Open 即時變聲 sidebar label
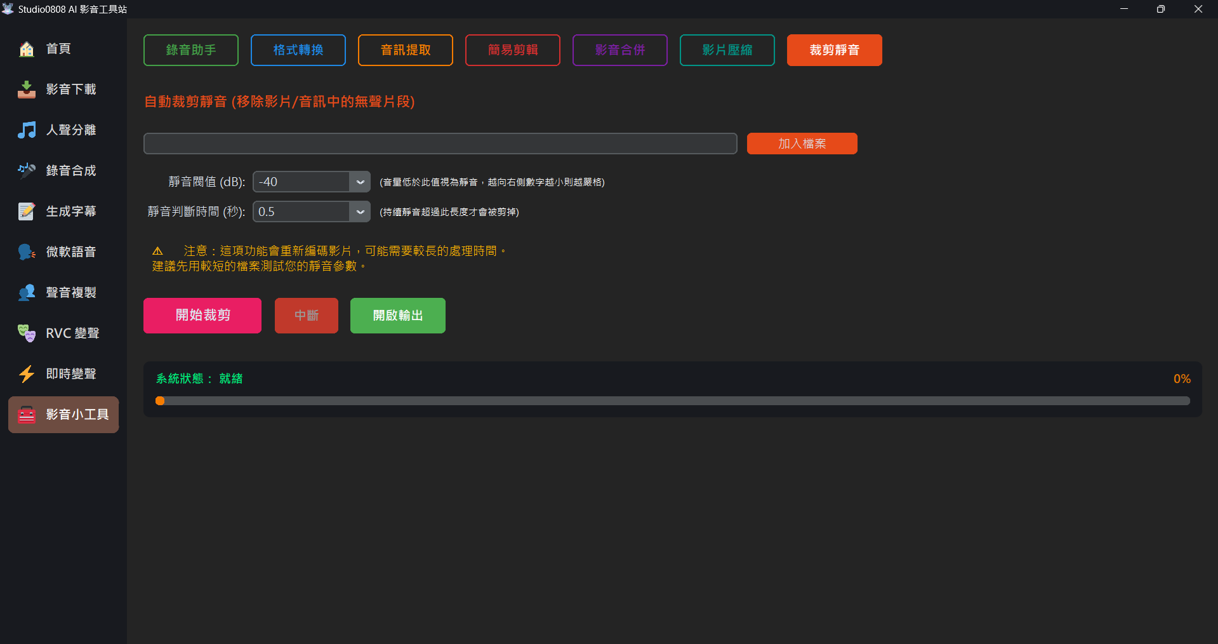The width and height of the screenshot is (1218, 644). pos(71,374)
